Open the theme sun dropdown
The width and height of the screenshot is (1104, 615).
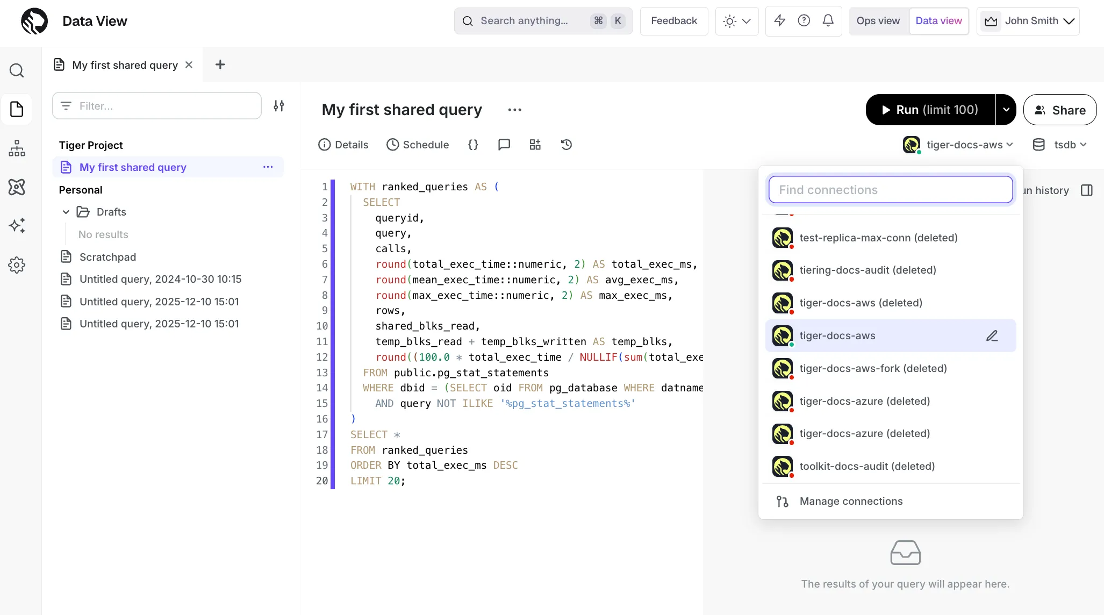[736, 21]
